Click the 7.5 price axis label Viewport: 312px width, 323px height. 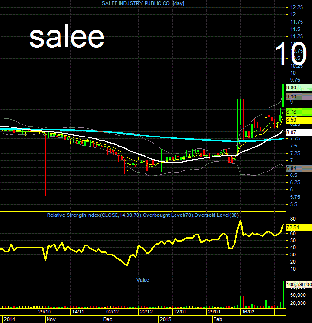point(293,146)
